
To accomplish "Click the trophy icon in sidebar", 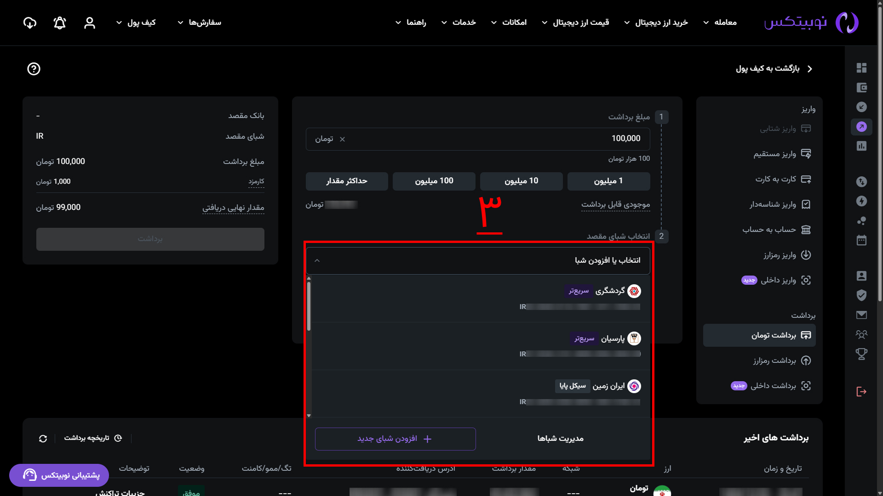I will click(x=861, y=354).
